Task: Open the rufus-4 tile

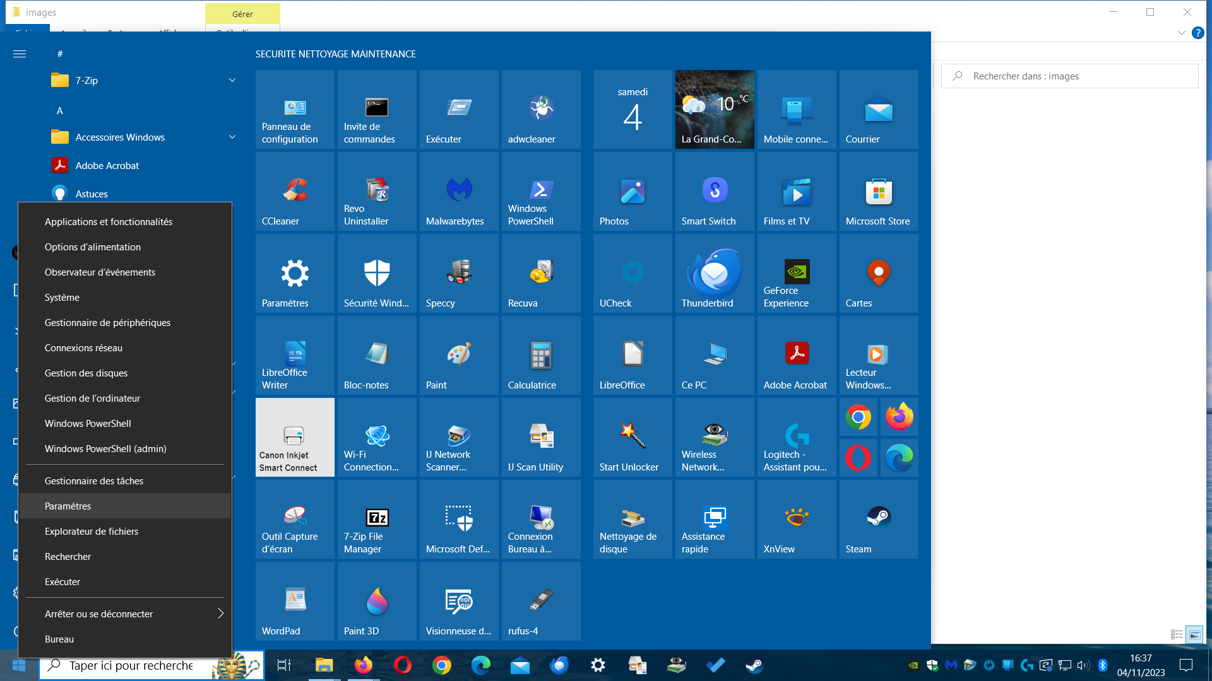Action: (x=541, y=602)
